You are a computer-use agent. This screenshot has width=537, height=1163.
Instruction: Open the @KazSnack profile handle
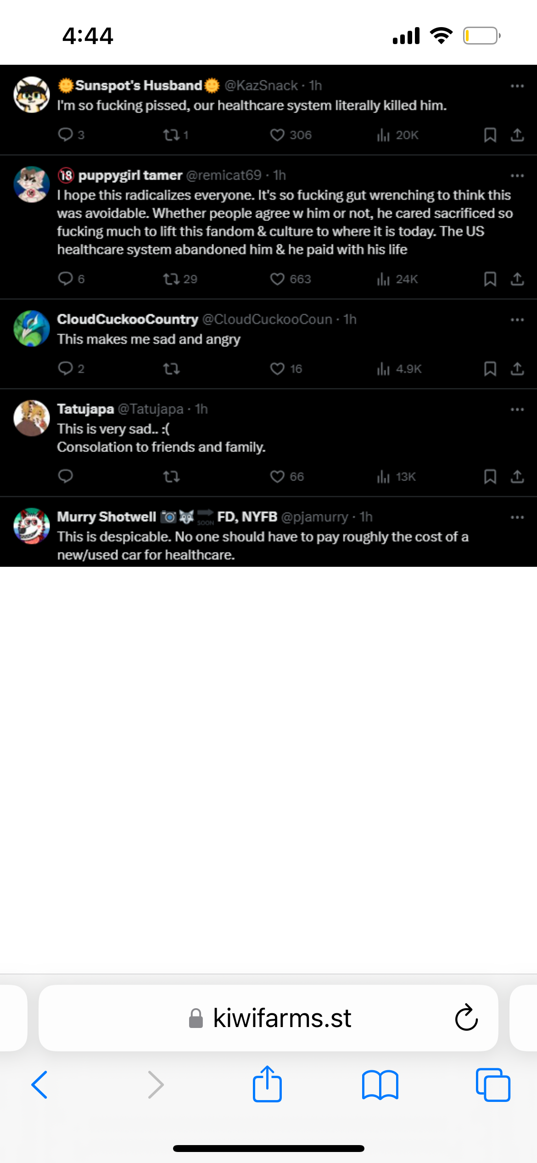point(261,85)
